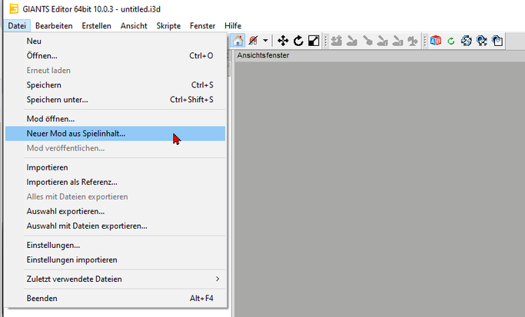Screen dimensions: 525x317
Task: Click greyed Alles mit Dateien exportieren
Action: 115,197
